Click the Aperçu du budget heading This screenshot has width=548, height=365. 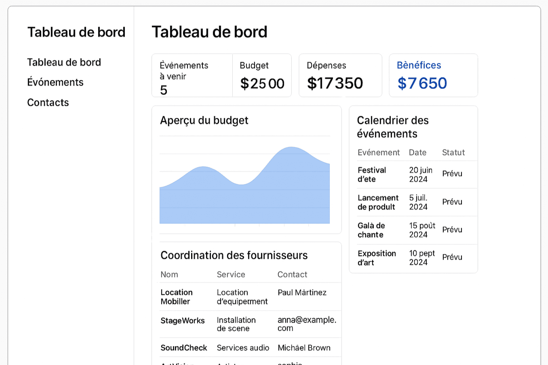click(204, 120)
